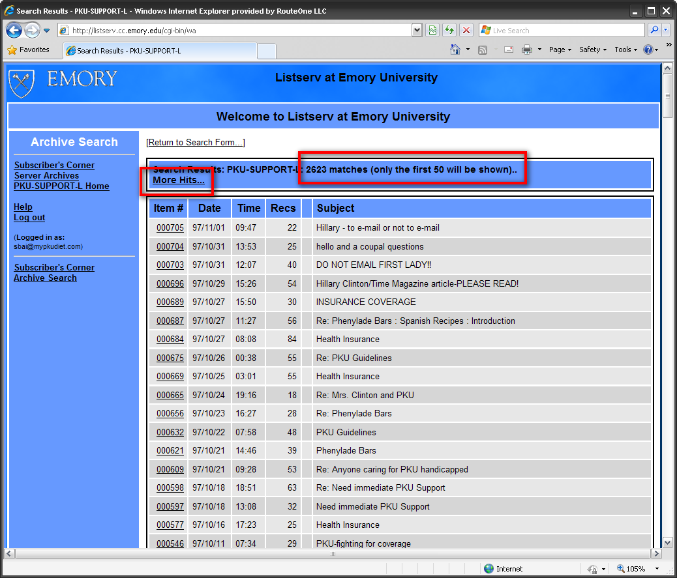
Task: Click the Emory shield logo
Action: coord(22,83)
